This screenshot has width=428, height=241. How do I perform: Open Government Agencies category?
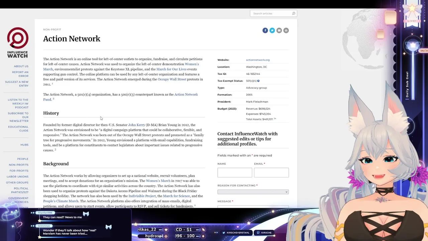click(x=18, y=200)
